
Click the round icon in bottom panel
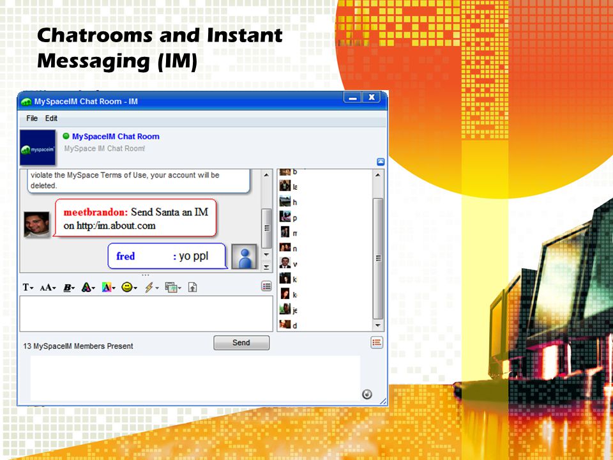coord(367,394)
